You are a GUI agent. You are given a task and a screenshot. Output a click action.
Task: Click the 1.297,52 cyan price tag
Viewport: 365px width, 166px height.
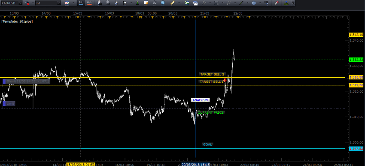coord(356,148)
